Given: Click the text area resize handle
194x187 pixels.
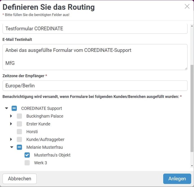Looking at the screenshot, I should [x=186, y=69].
